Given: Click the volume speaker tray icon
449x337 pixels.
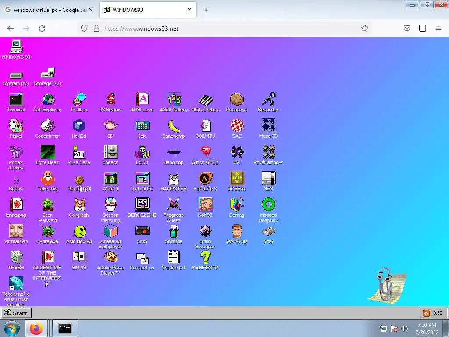Looking at the screenshot, I should (x=405, y=329).
